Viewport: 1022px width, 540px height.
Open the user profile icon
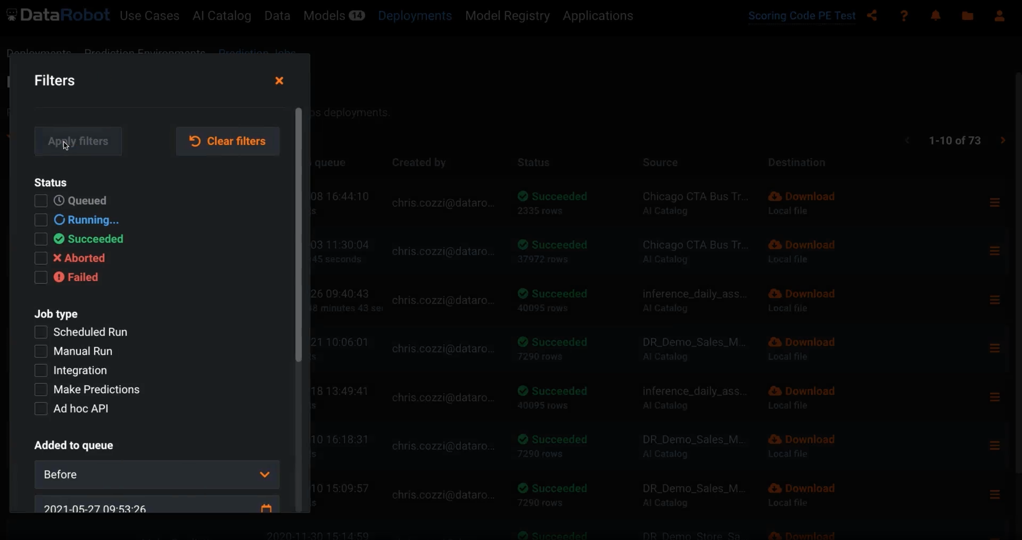999,16
